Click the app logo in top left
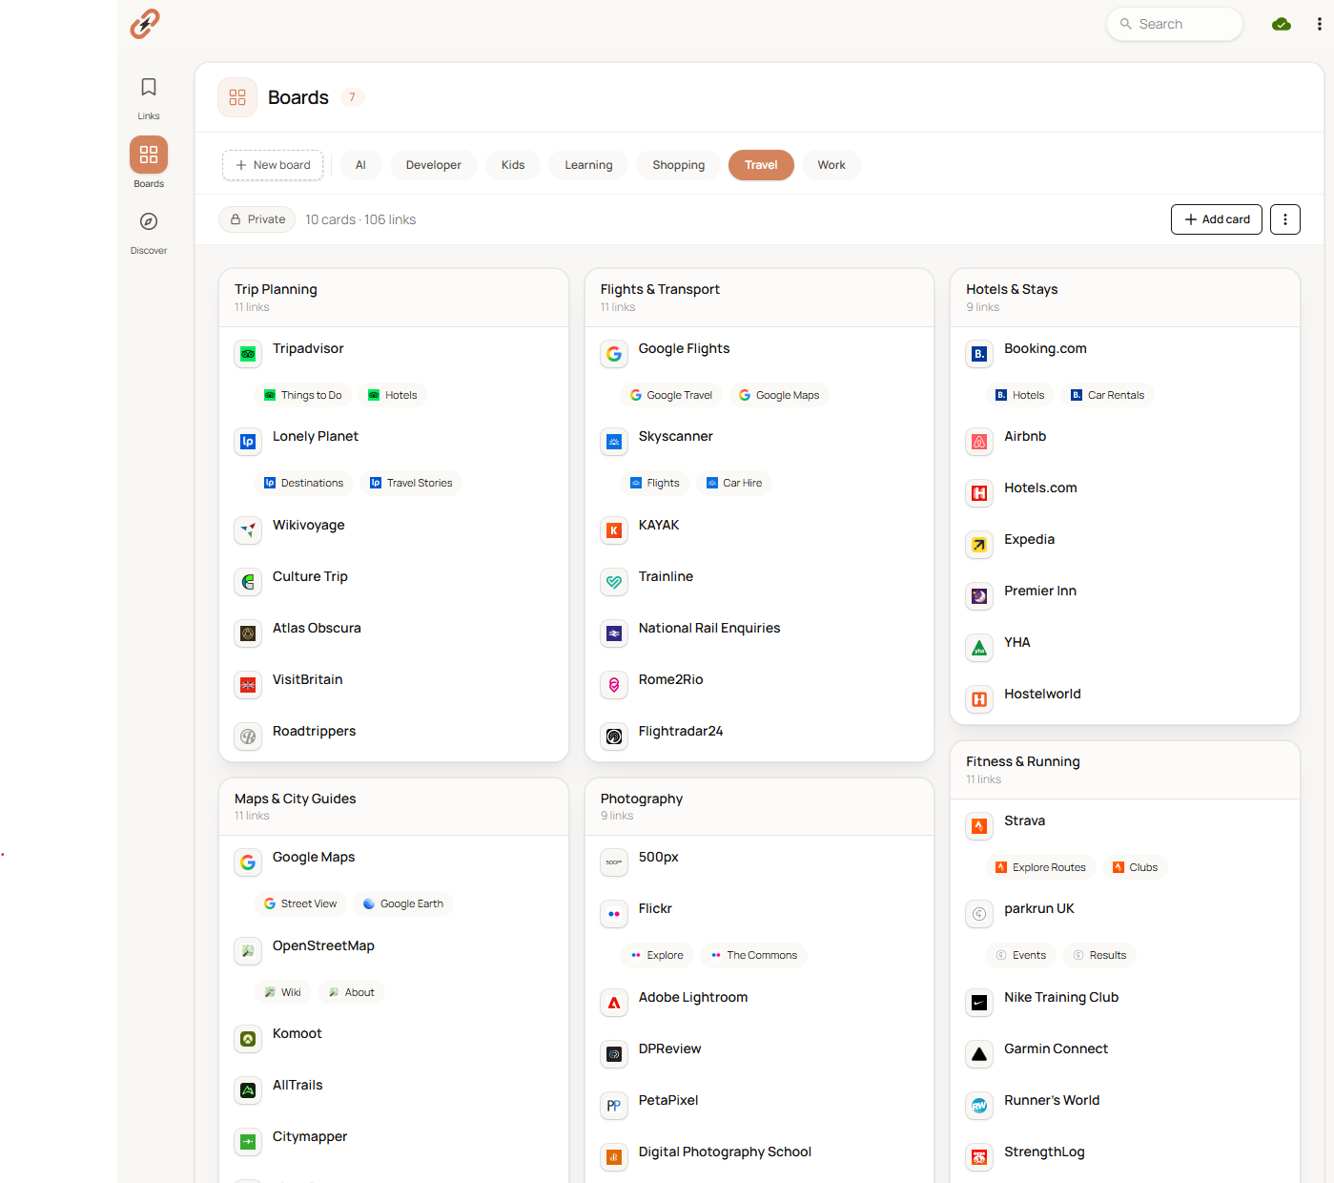The width and height of the screenshot is (1334, 1183). (145, 24)
